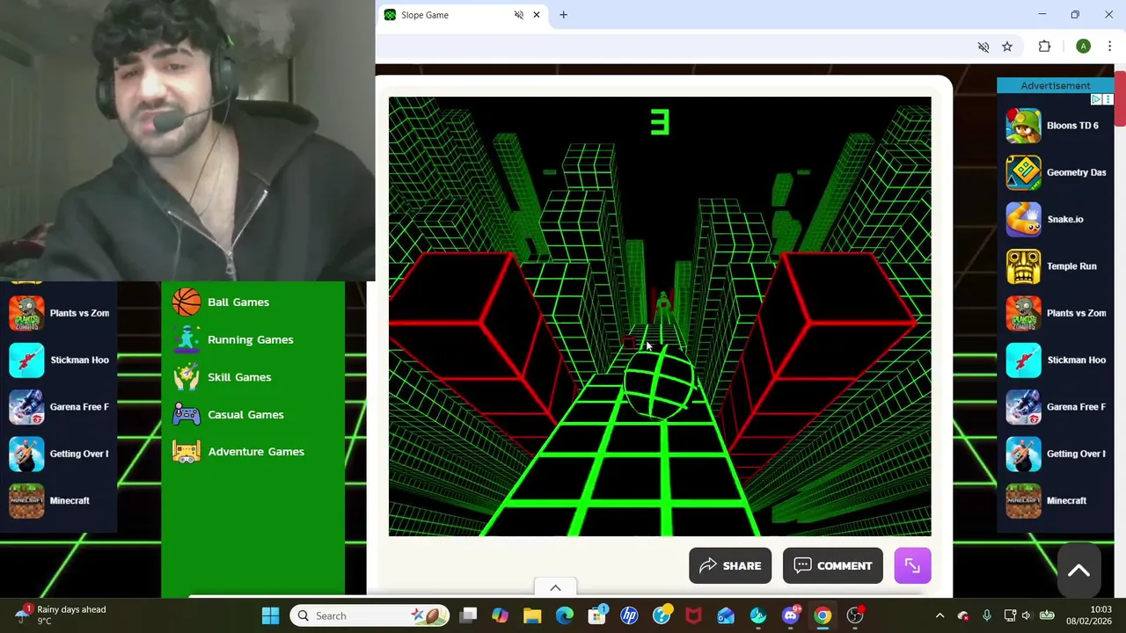Close the Slope Game tab
The height and width of the screenshot is (633, 1126).
(x=536, y=15)
